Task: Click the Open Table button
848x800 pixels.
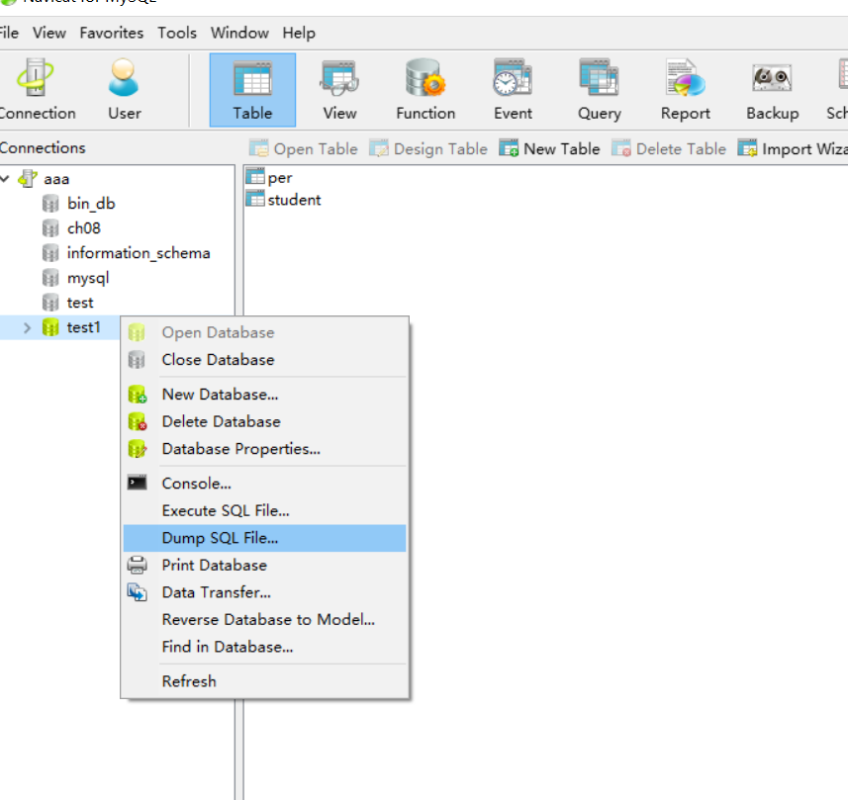Action: pyautogui.click(x=304, y=148)
